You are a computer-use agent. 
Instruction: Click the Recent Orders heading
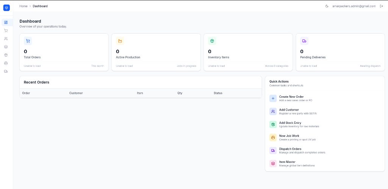point(36,82)
